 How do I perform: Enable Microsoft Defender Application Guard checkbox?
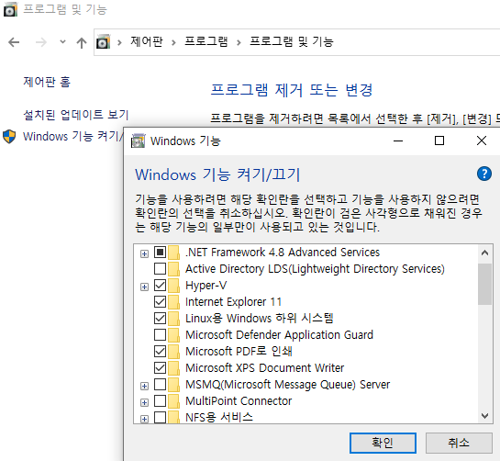pos(160,335)
